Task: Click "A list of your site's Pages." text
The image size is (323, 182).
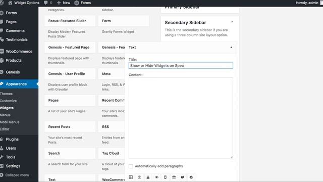Action: pos(67,111)
